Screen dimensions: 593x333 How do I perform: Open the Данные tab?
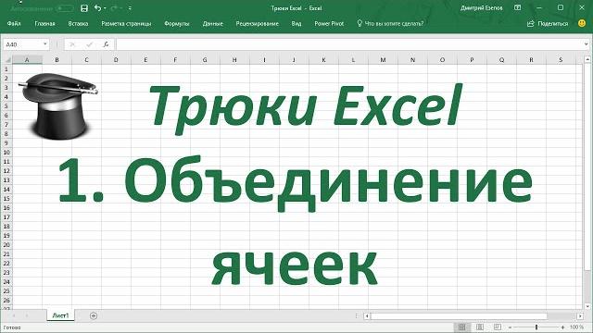(212, 23)
